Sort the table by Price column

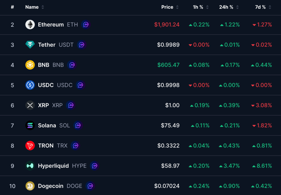170,7
